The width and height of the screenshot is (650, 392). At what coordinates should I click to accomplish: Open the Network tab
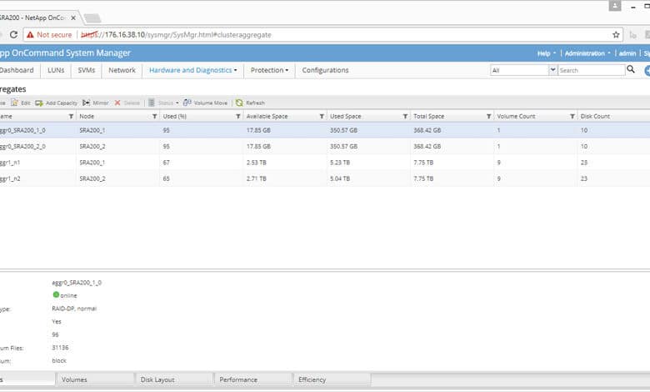point(122,70)
